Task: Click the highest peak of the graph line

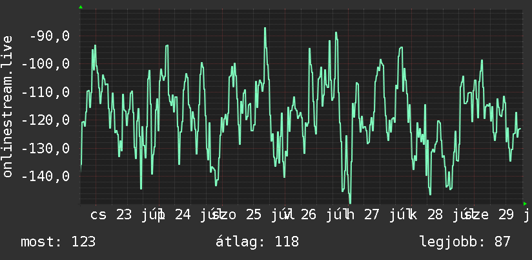Action: (265, 28)
